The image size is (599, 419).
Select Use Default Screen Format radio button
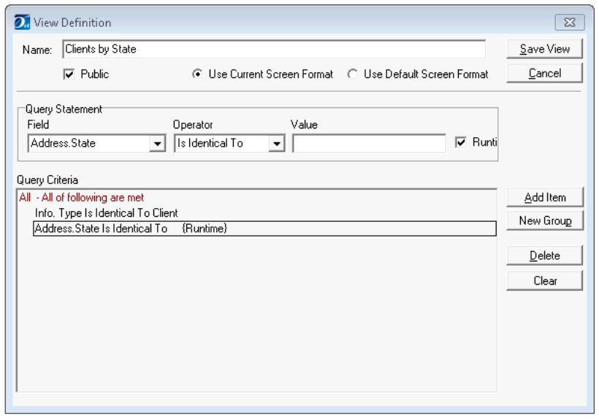coord(353,74)
